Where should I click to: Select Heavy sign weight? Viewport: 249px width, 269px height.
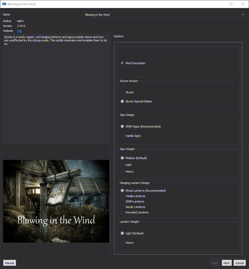pos(122,171)
